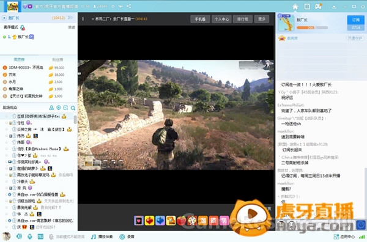The height and width of the screenshot is (242, 367).
Task: Click the blue emoji face button in chat input
Action: click(361, 225)
